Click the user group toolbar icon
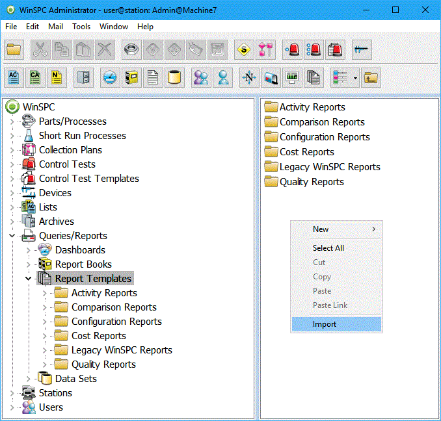This screenshot has height=421, width=441. [x=201, y=77]
